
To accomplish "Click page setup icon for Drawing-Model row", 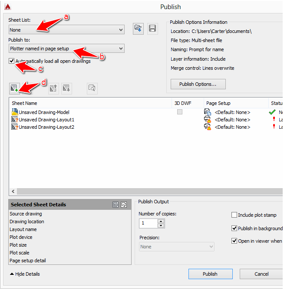I will coord(208,112).
